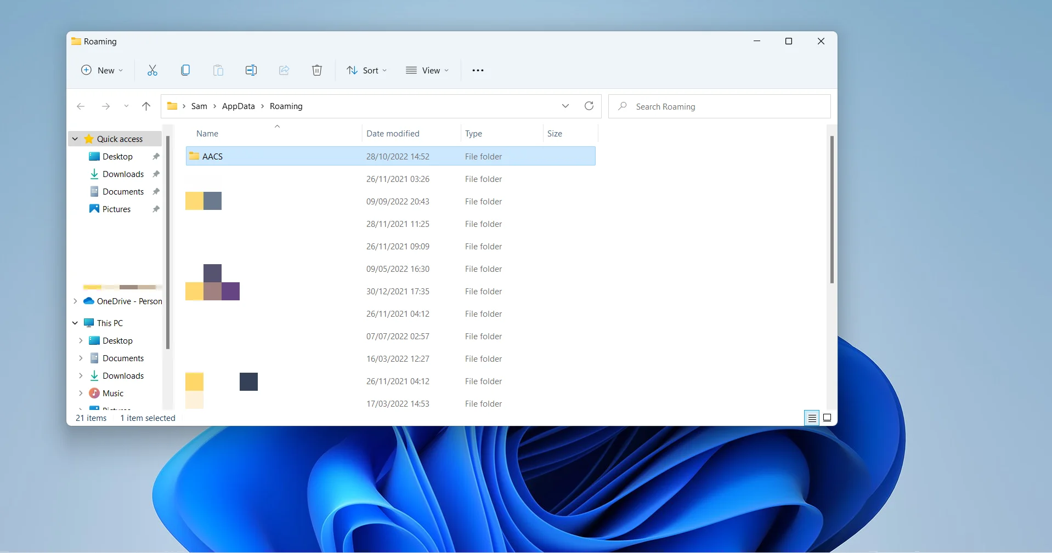Click the Cut scissors icon

(152, 70)
